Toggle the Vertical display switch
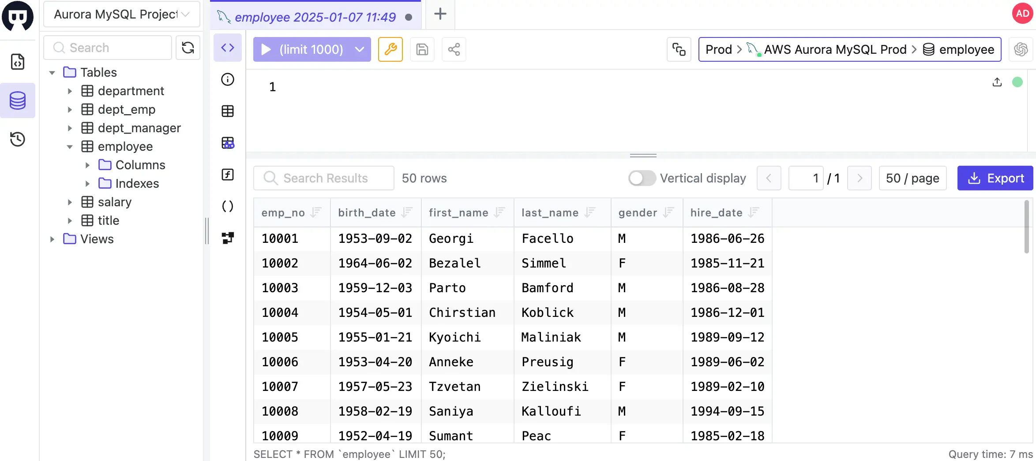1036x461 pixels. (641, 178)
